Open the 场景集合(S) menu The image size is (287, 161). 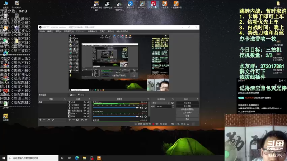pyautogui.click(x=93, y=31)
